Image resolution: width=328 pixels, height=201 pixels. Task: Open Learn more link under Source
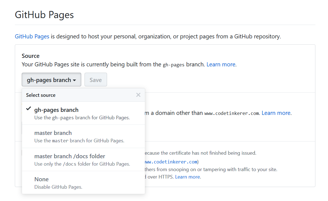click(x=221, y=64)
